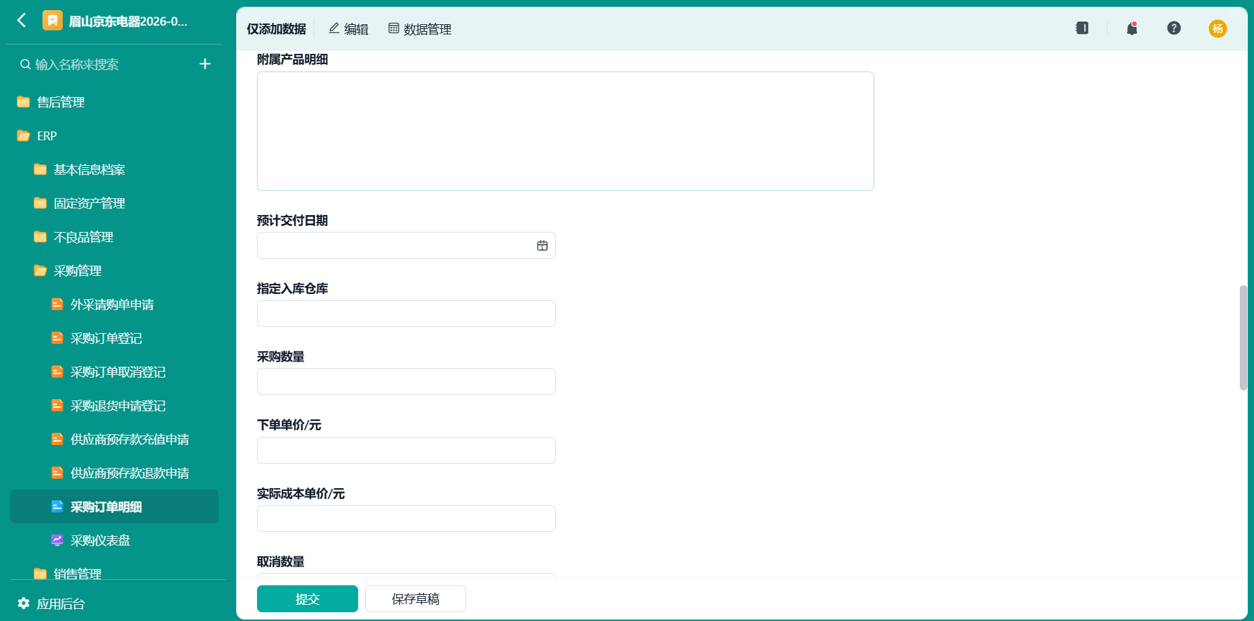Select 采购订单明细 in sidebar

point(114,506)
